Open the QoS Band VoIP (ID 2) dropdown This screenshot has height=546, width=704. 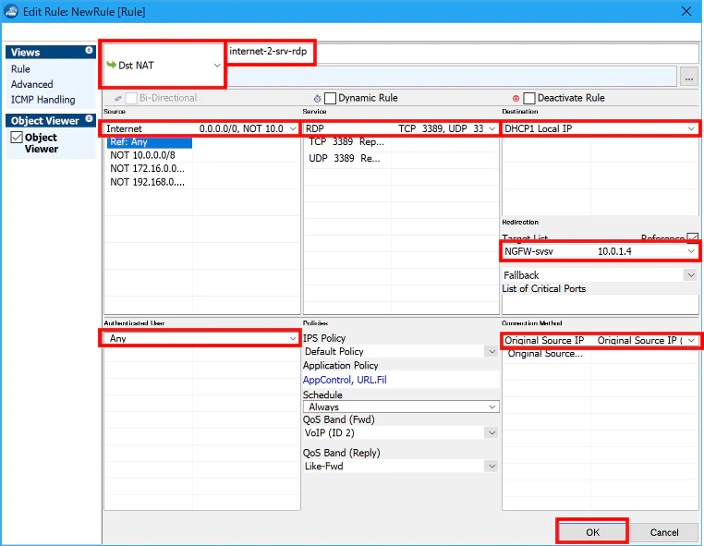click(x=492, y=433)
